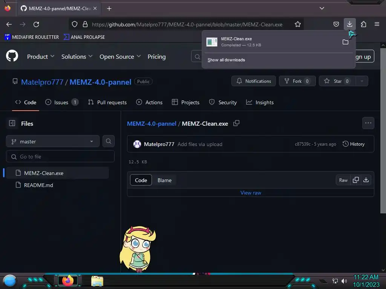Open the Projects tab
Viewport: 386px width, 289px height.
(185, 102)
